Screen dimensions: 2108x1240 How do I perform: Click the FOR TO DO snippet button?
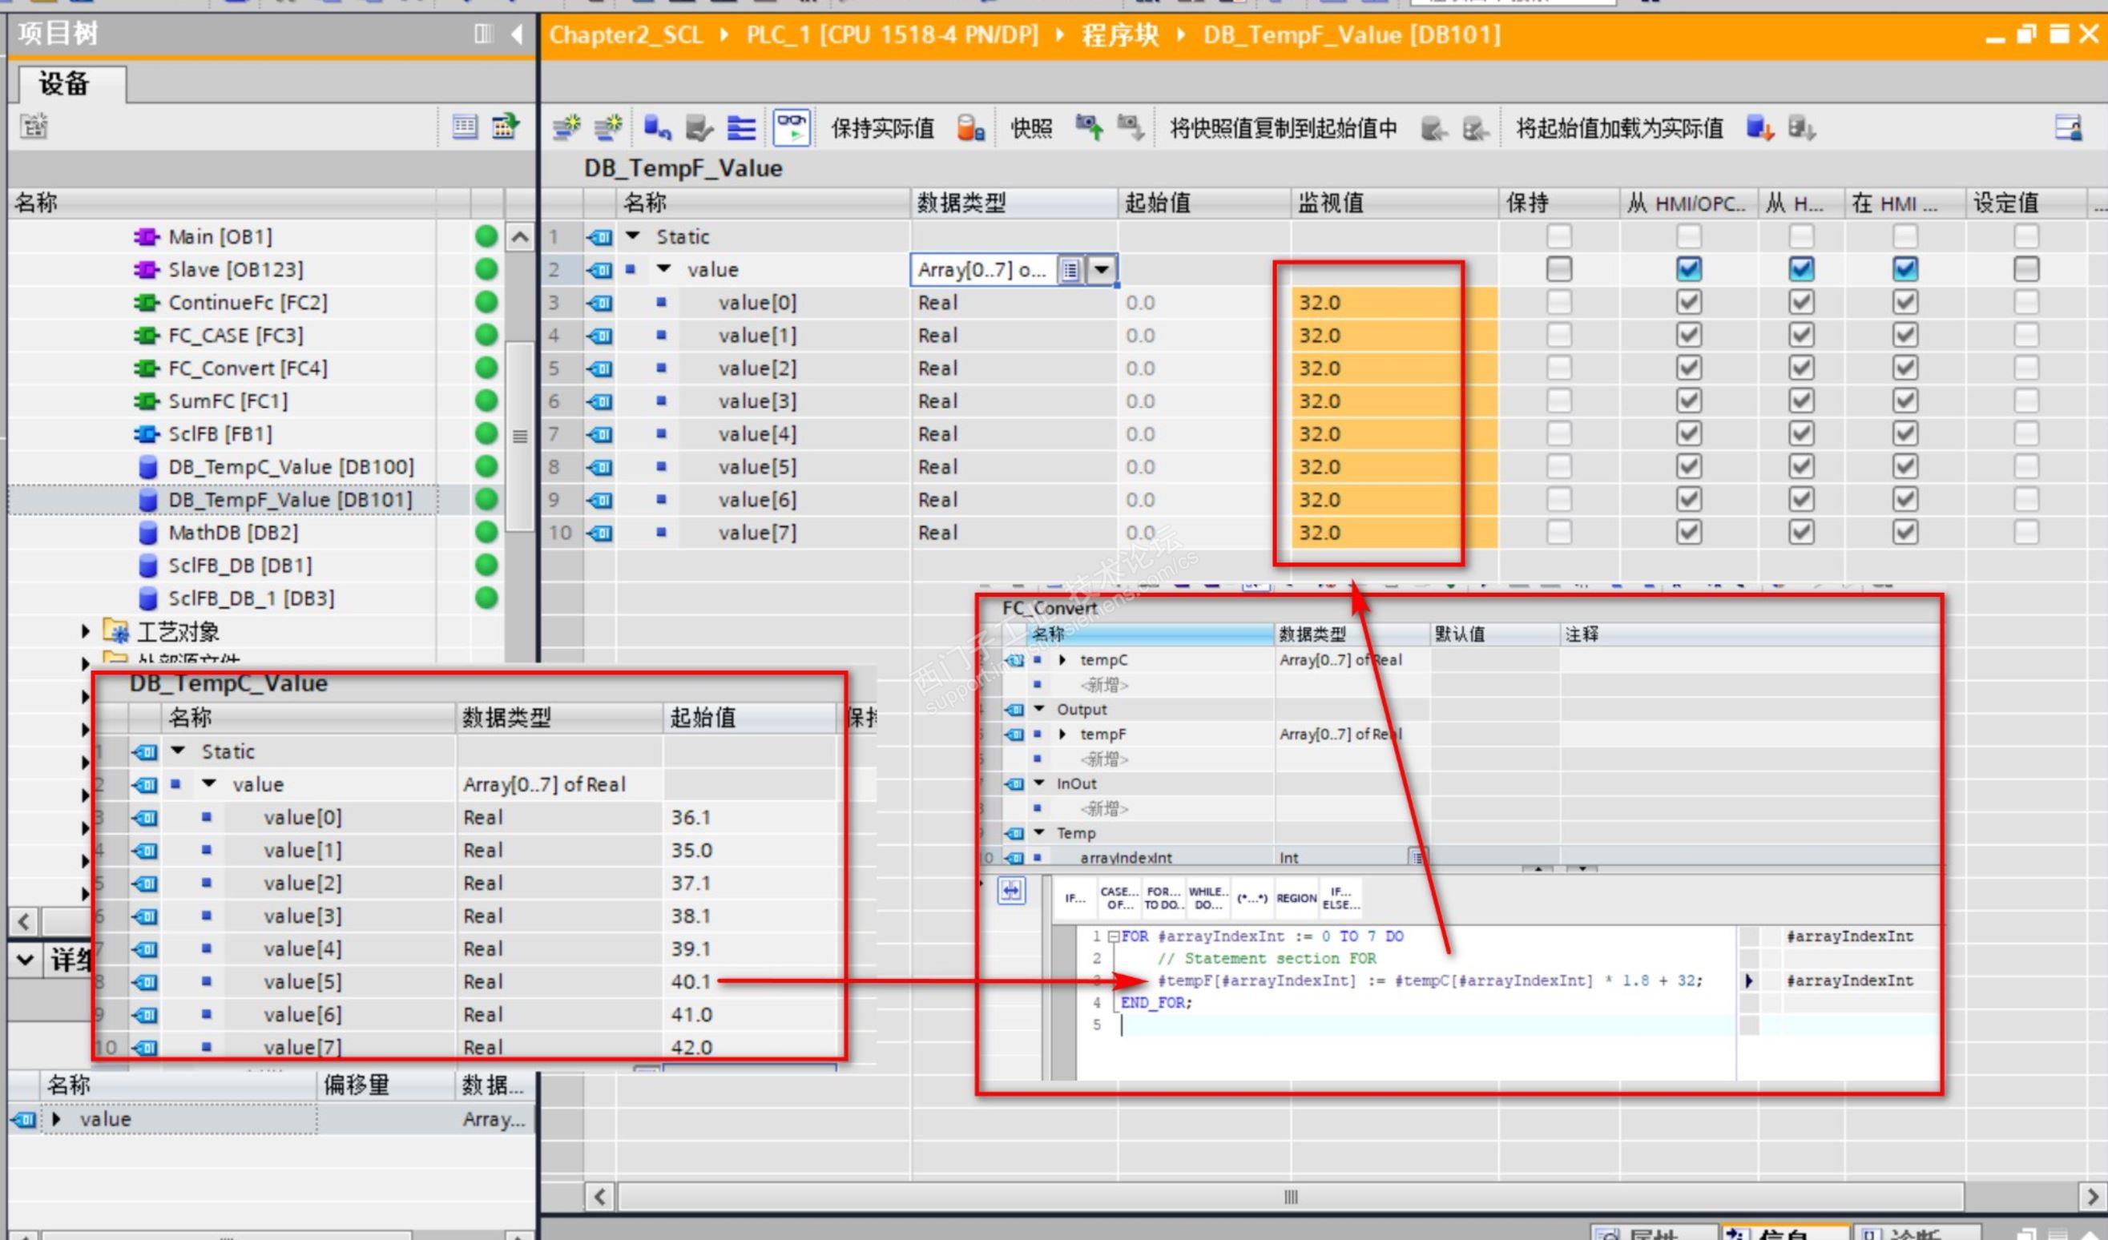pyautogui.click(x=1163, y=898)
